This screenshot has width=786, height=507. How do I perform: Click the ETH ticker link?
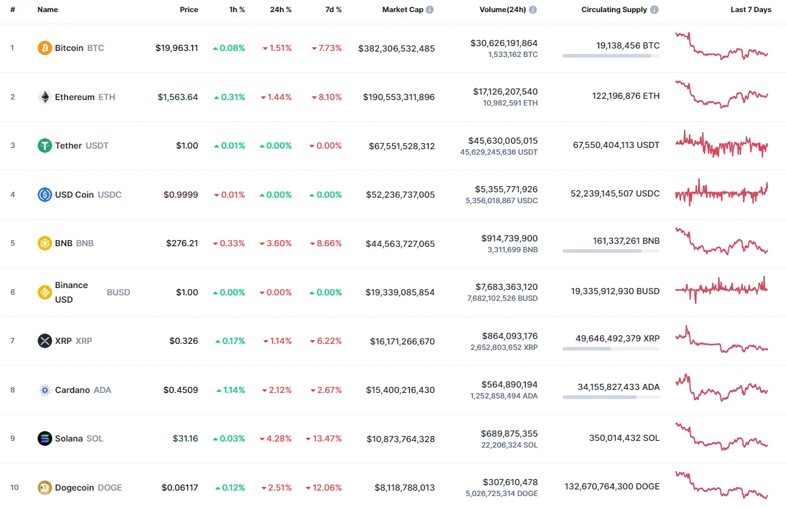[107, 96]
